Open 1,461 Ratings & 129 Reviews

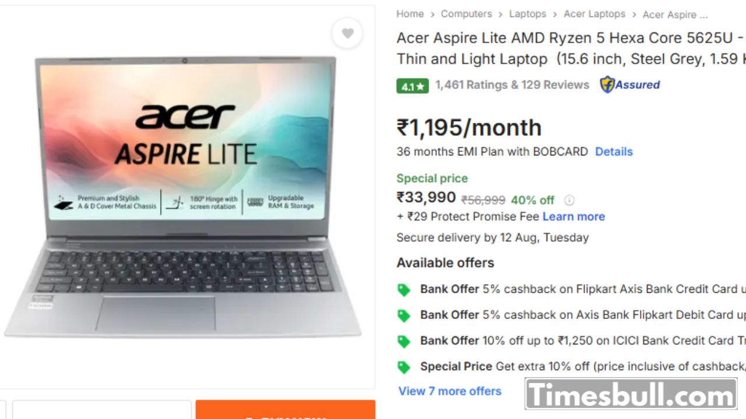(x=512, y=85)
